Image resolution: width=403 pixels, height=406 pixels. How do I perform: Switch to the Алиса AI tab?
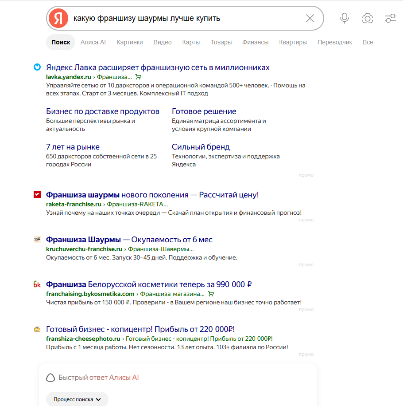(93, 42)
